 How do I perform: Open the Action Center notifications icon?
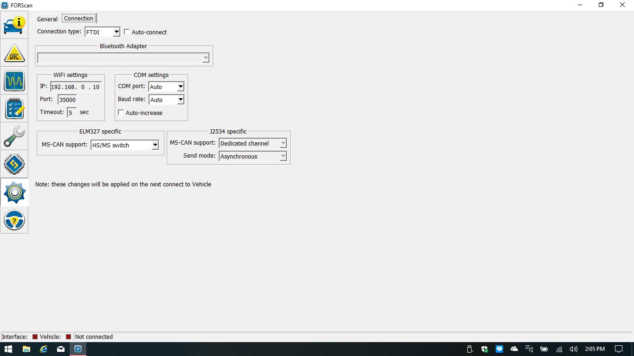click(x=619, y=349)
